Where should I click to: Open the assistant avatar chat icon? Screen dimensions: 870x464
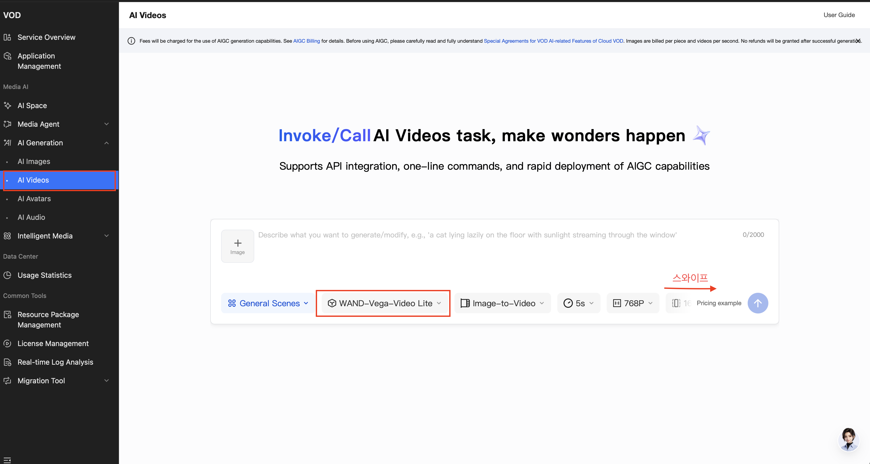coord(848,439)
